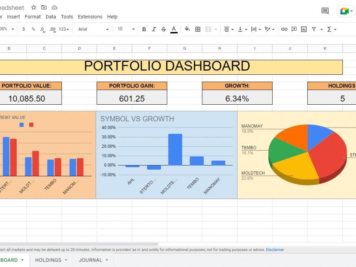Open the Data menu
356x267 pixels.
51,17
